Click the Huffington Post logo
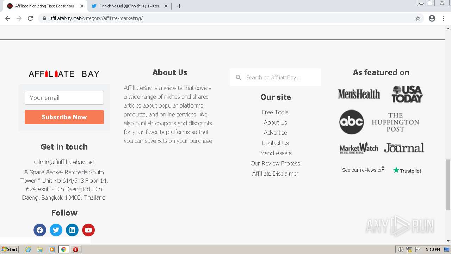451x254 pixels. 395,122
